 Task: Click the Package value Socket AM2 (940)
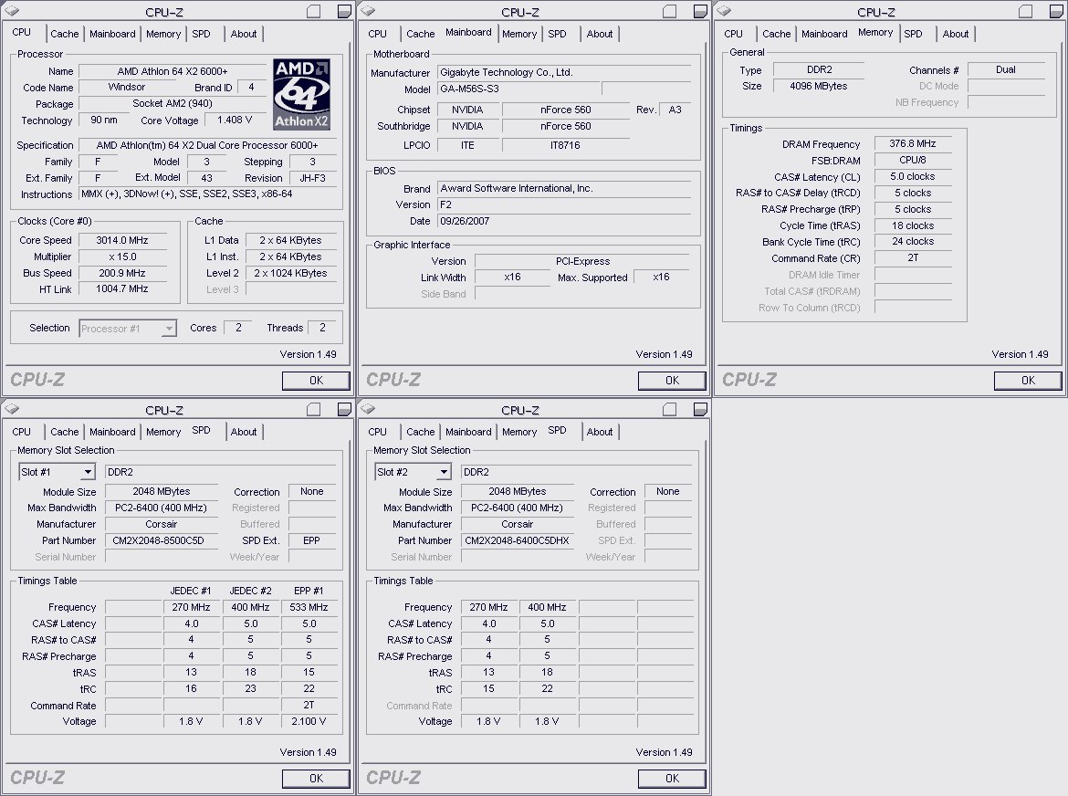click(x=173, y=104)
